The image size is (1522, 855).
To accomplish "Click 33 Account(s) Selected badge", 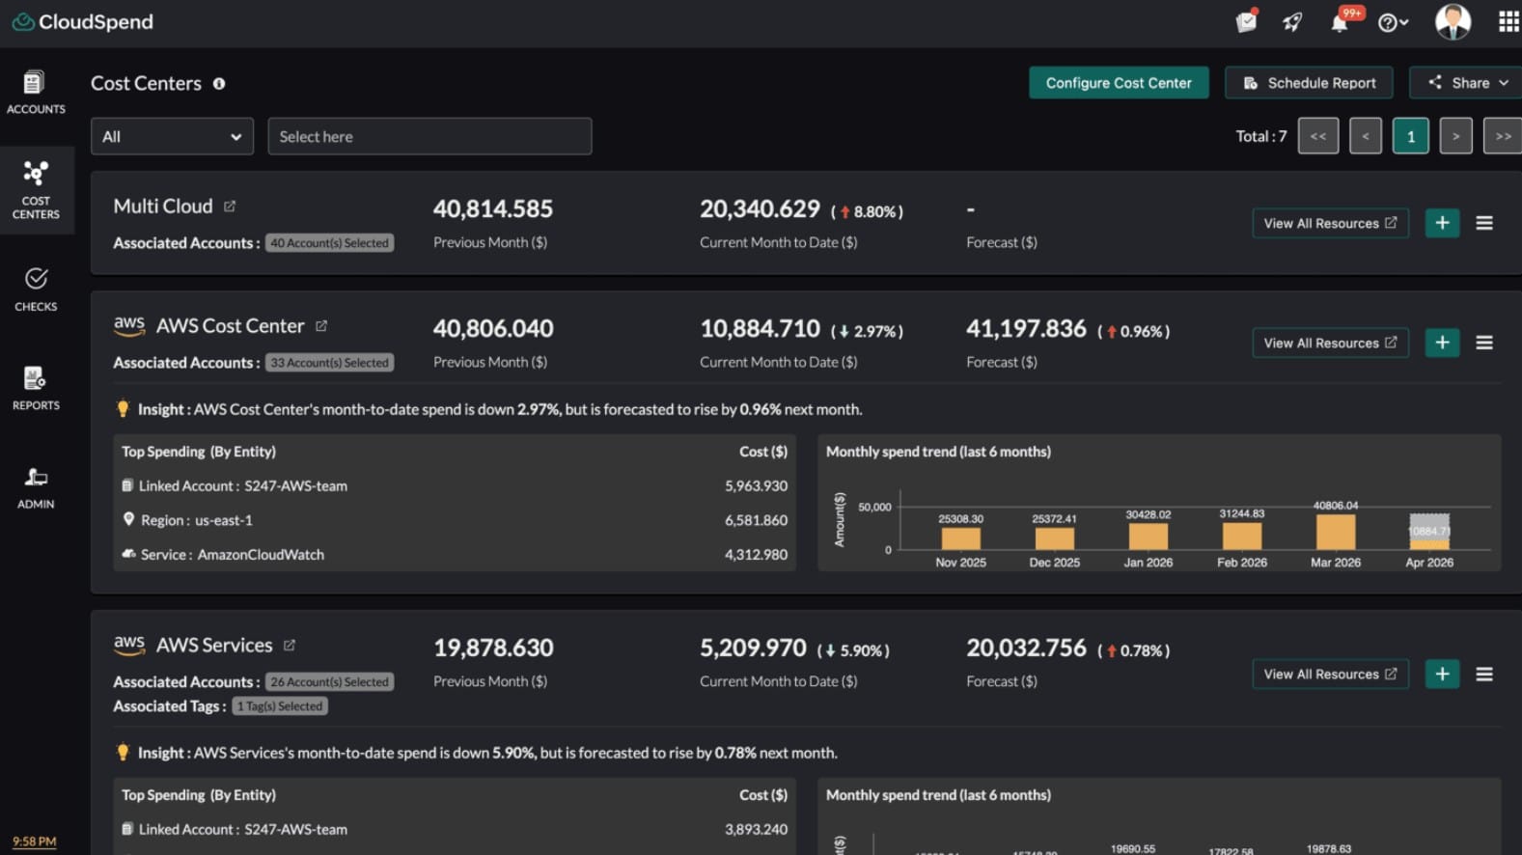I will point(329,363).
